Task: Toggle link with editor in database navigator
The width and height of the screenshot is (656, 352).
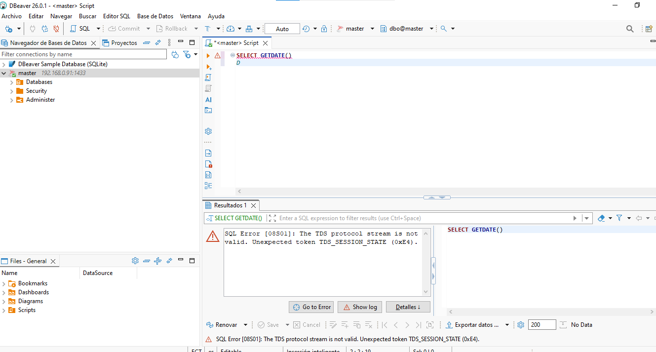Action: coord(158,43)
